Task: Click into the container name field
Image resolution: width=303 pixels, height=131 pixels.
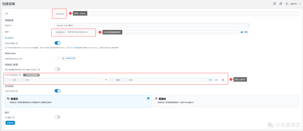Action: point(177,14)
